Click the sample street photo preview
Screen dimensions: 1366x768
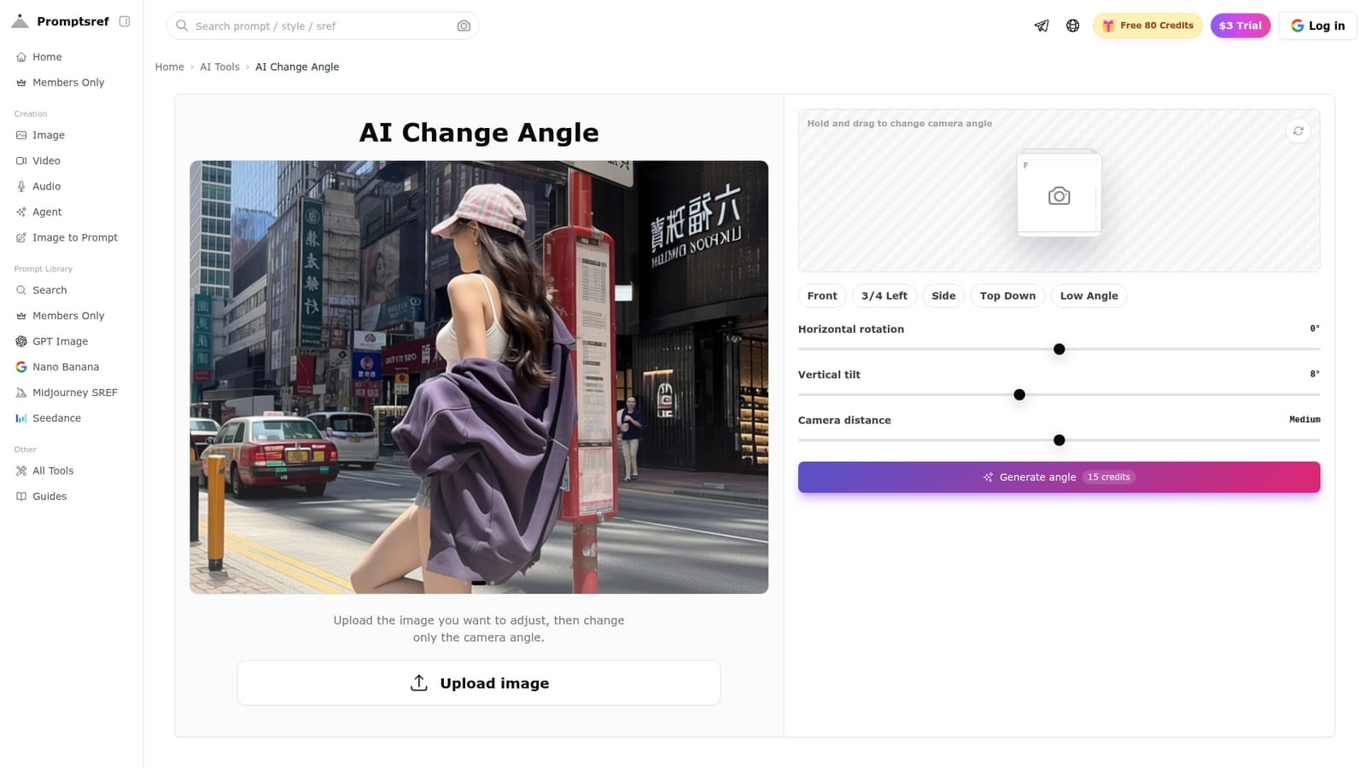coord(479,377)
